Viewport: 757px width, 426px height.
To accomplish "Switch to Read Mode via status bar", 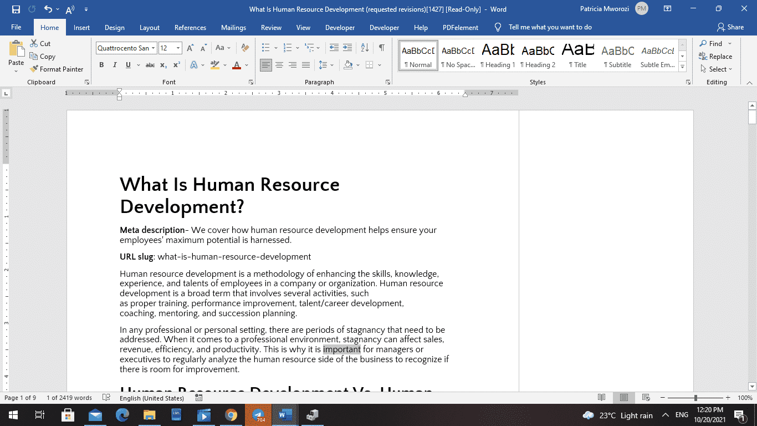I will (602, 398).
